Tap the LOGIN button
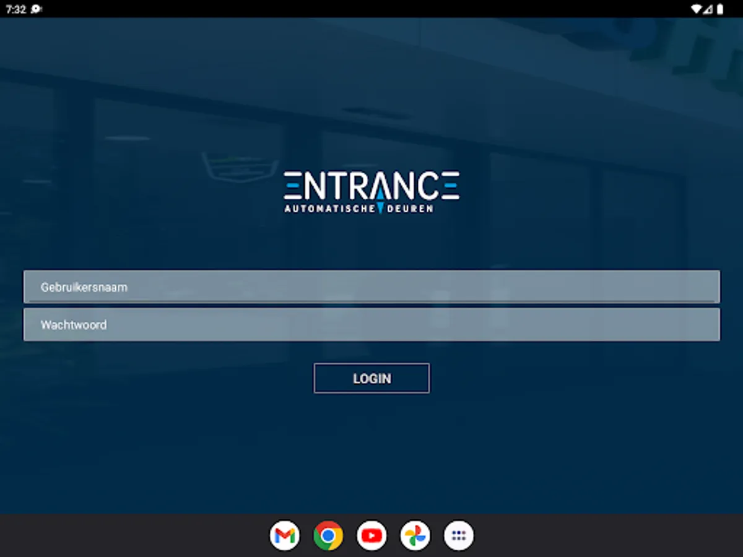This screenshot has height=557, width=743. pos(371,378)
